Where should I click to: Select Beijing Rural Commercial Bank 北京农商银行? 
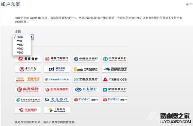click(57, 90)
